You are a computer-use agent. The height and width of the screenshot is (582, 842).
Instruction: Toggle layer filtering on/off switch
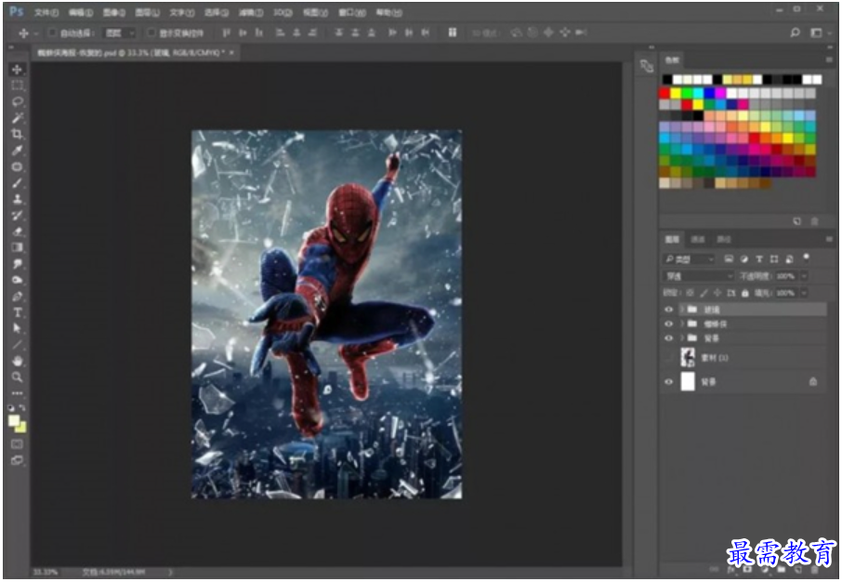coord(806,258)
